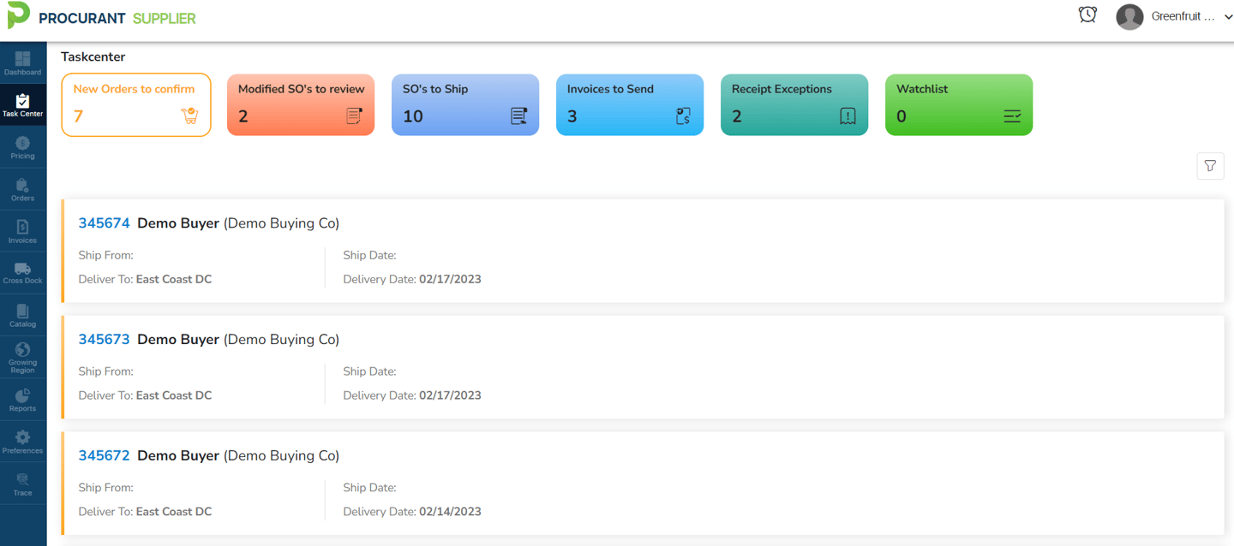1234x546 pixels.
Task: Open the notifications bell
Action: click(x=1087, y=15)
